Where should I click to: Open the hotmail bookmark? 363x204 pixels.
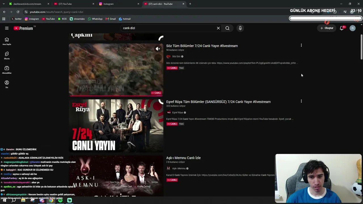pos(124,19)
